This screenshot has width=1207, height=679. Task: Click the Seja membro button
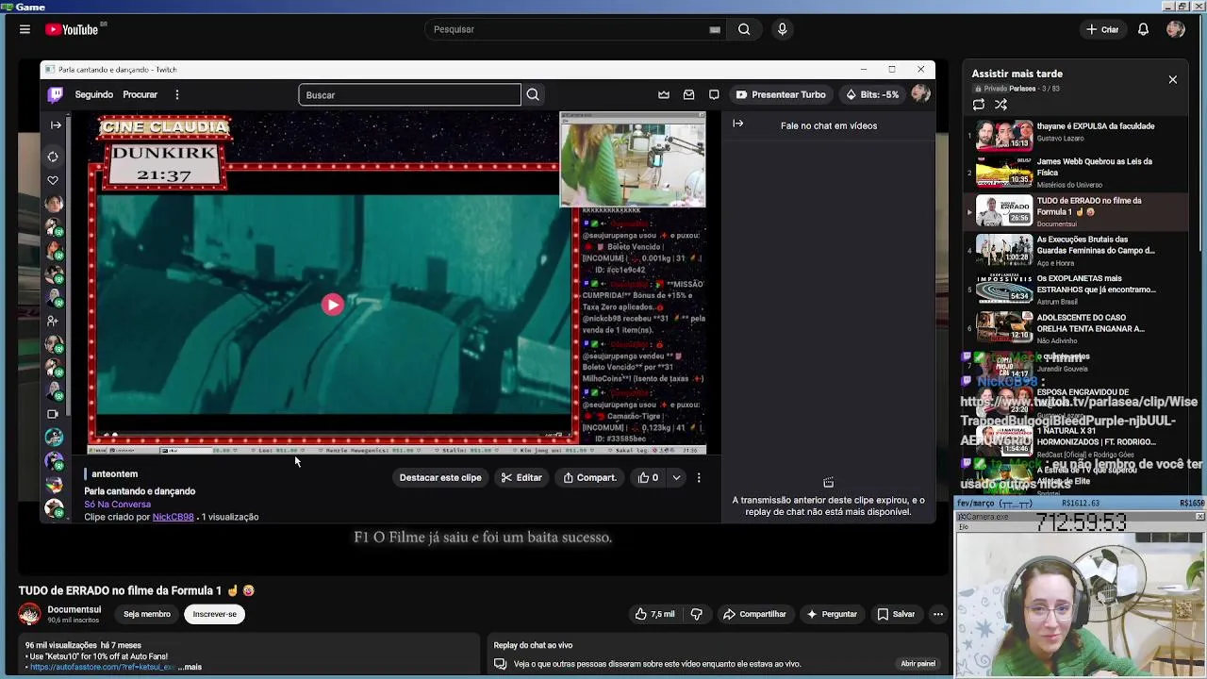tap(147, 614)
